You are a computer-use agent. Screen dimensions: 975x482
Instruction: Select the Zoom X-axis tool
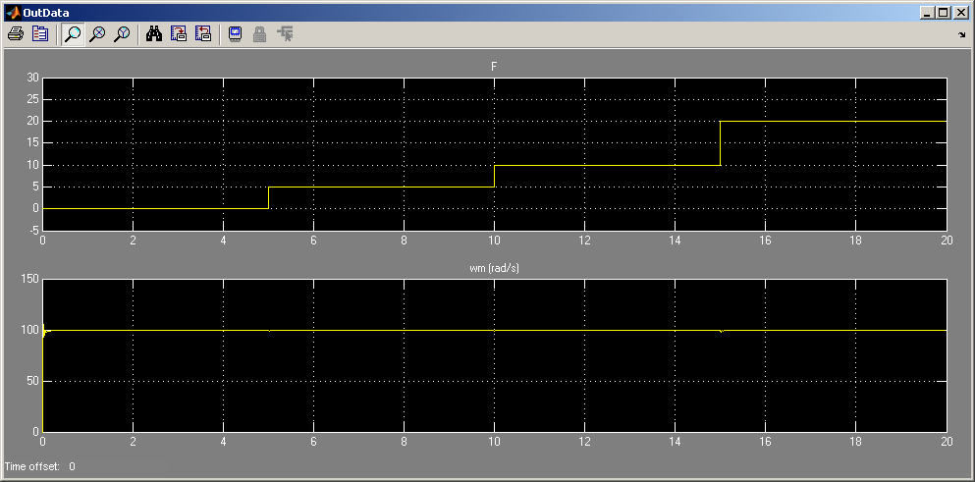point(97,34)
